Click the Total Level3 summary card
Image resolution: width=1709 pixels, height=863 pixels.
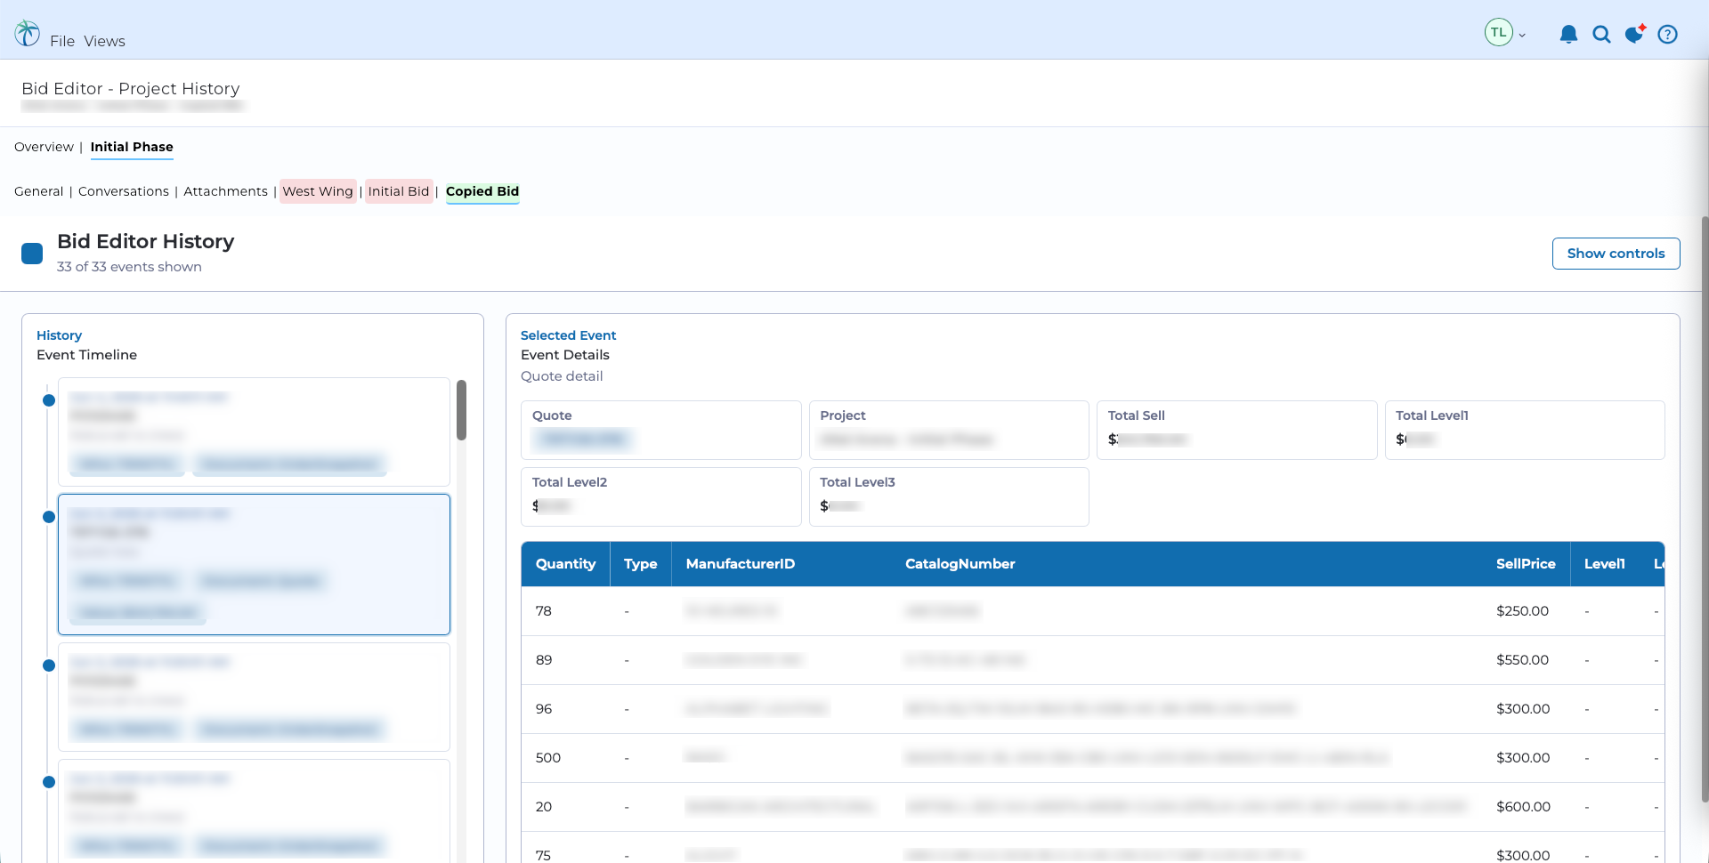pyautogui.click(x=949, y=496)
